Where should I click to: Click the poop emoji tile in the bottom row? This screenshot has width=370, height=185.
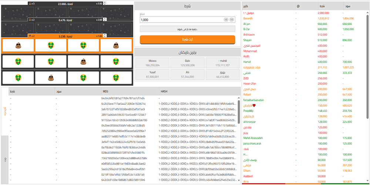(51, 77)
